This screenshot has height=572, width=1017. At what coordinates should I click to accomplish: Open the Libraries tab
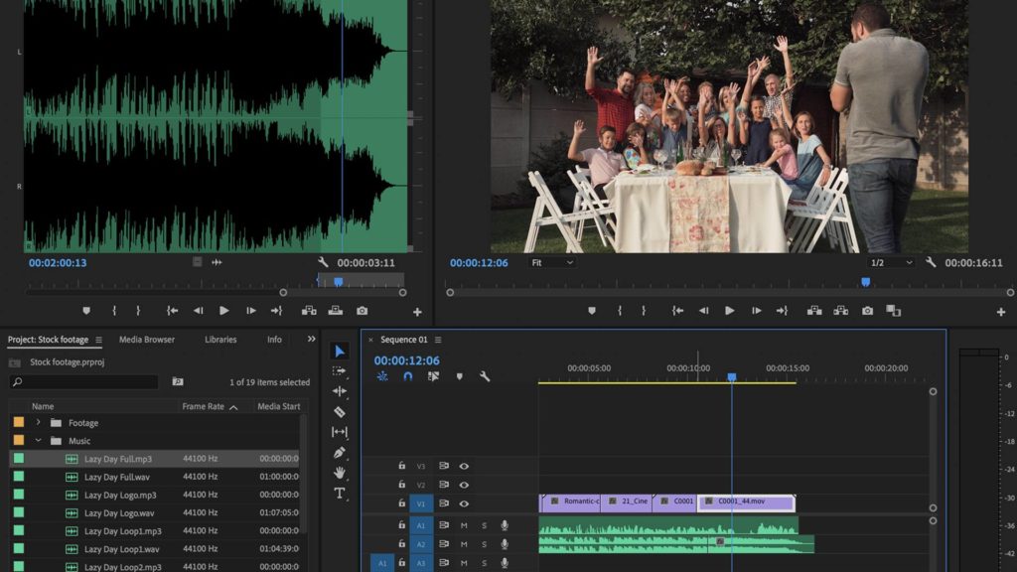point(220,340)
